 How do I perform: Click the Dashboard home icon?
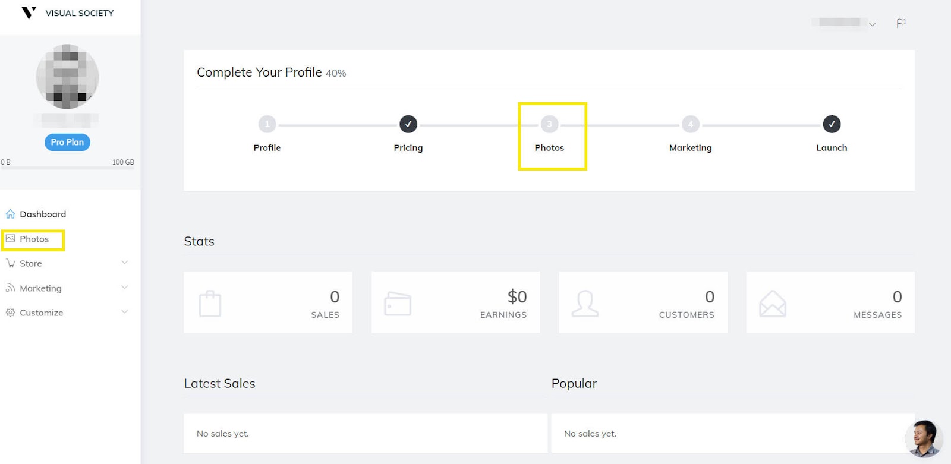10,214
